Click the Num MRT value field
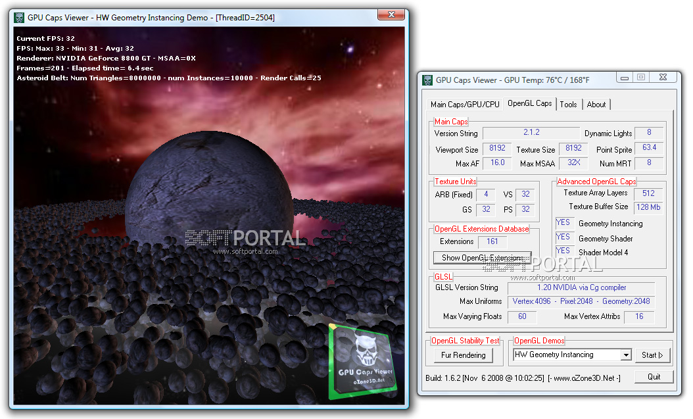 point(649,163)
